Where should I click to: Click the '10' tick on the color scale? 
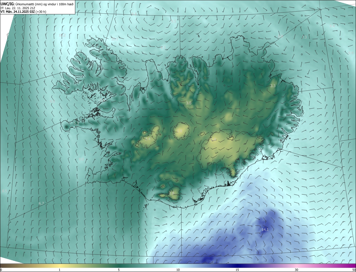pos(178,270)
